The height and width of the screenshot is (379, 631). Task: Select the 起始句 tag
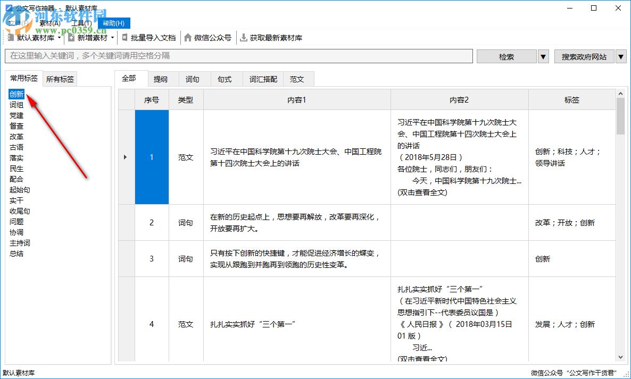click(x=20, y=190)
